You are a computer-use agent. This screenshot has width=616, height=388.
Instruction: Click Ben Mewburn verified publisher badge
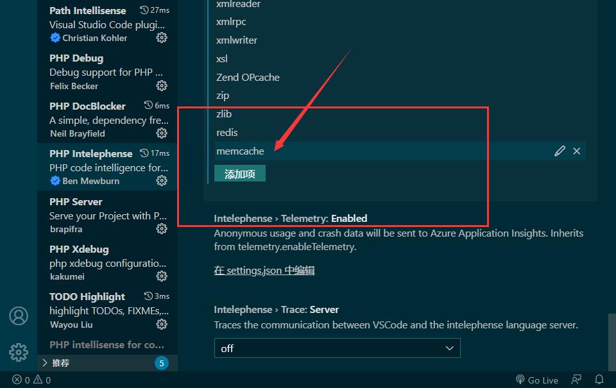(x=55, y=181)
